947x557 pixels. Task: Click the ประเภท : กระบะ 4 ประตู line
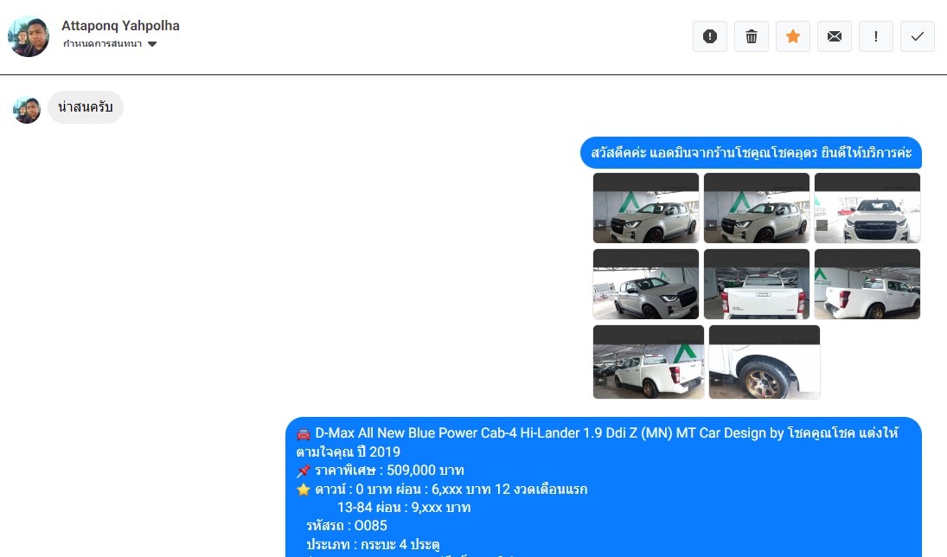(x=373, y=544)
